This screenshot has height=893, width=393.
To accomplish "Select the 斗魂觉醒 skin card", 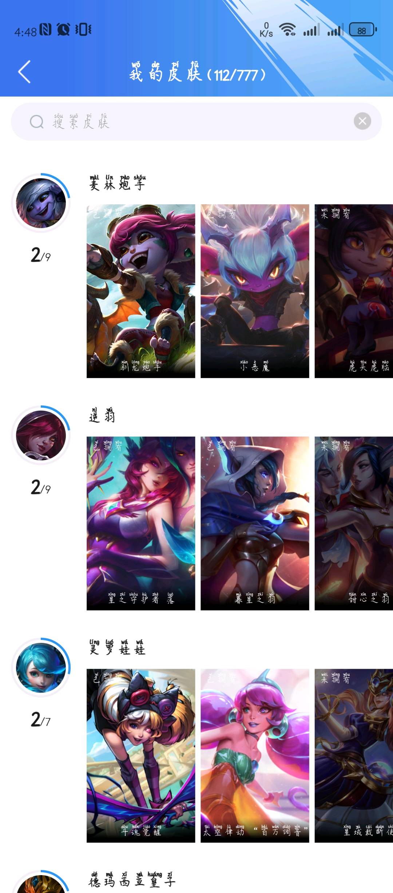I will pos(141,756).
